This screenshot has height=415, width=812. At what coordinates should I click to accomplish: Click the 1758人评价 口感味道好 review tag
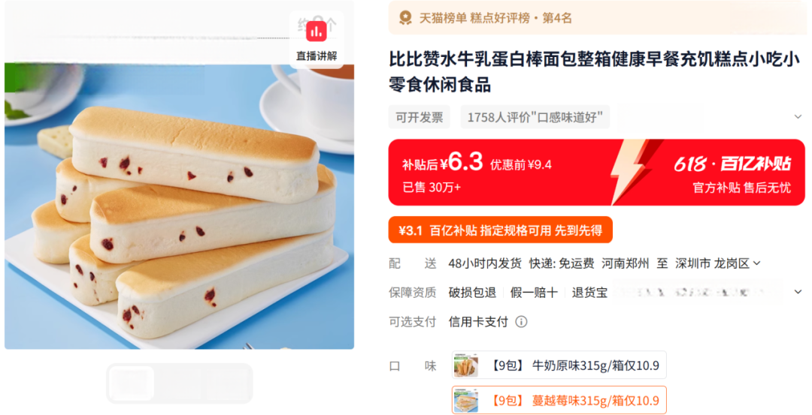point(535,117)
